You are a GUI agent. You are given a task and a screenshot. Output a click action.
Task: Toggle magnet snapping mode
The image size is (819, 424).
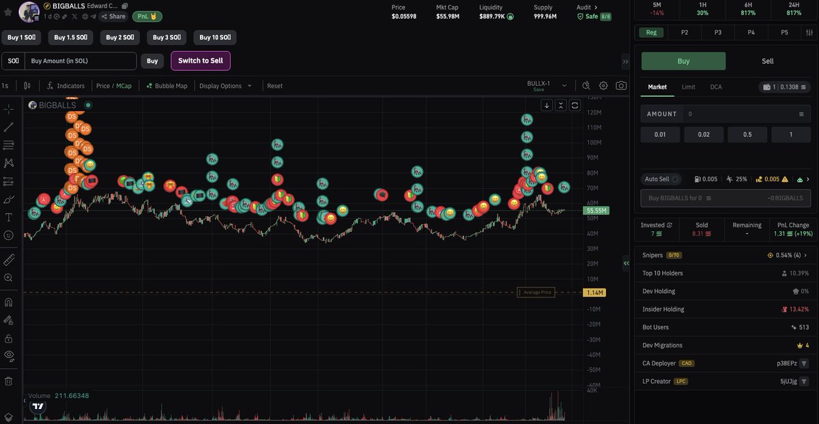9,302
